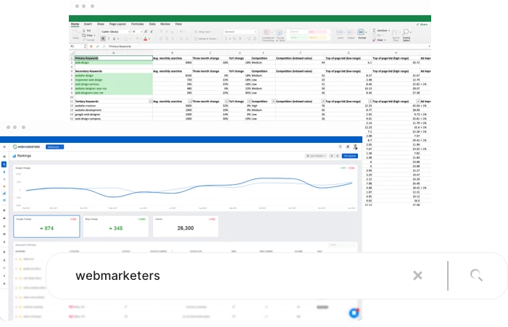This screenshot has height=327, width=508.
Task: Open the Calibri (Body) font dropdown
Action: pyautogui.click(x=115, y=32)
